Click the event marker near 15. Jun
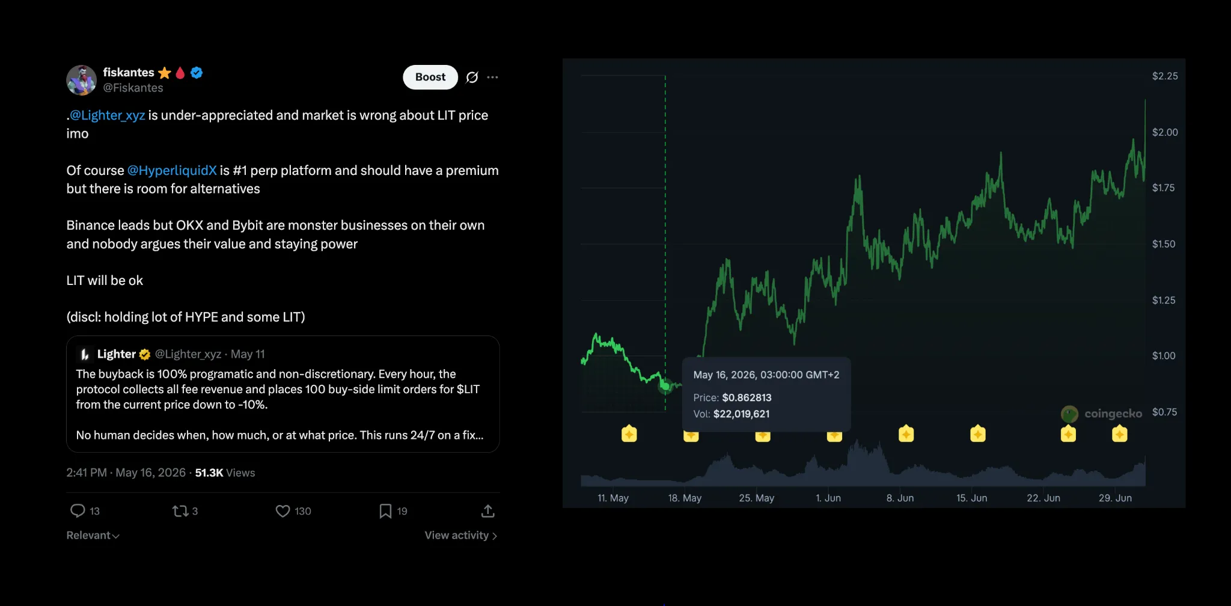 click(978, 433)
